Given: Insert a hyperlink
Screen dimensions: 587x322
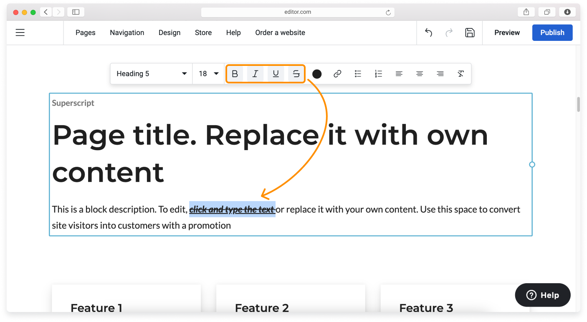Looking at the screenshot, I should coord(337,74).
